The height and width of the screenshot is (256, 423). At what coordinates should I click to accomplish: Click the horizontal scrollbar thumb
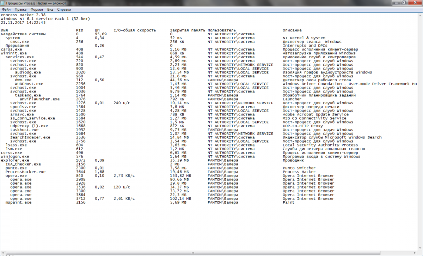192,253
